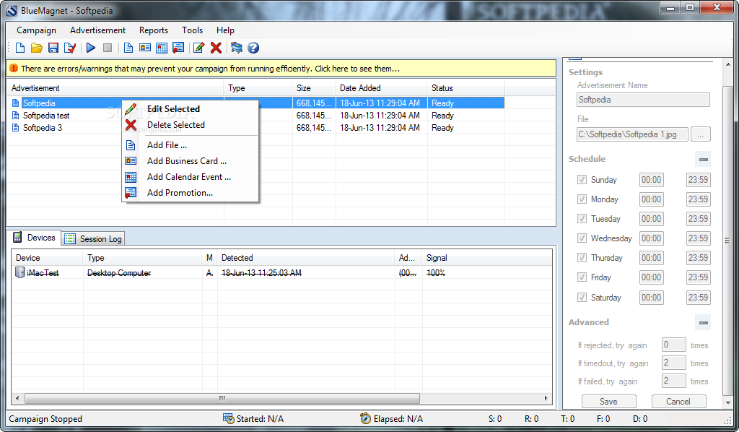739x432 pixels.
Task: Click the devices list horizontal scrollbar thumb
Action: point(222,399)
